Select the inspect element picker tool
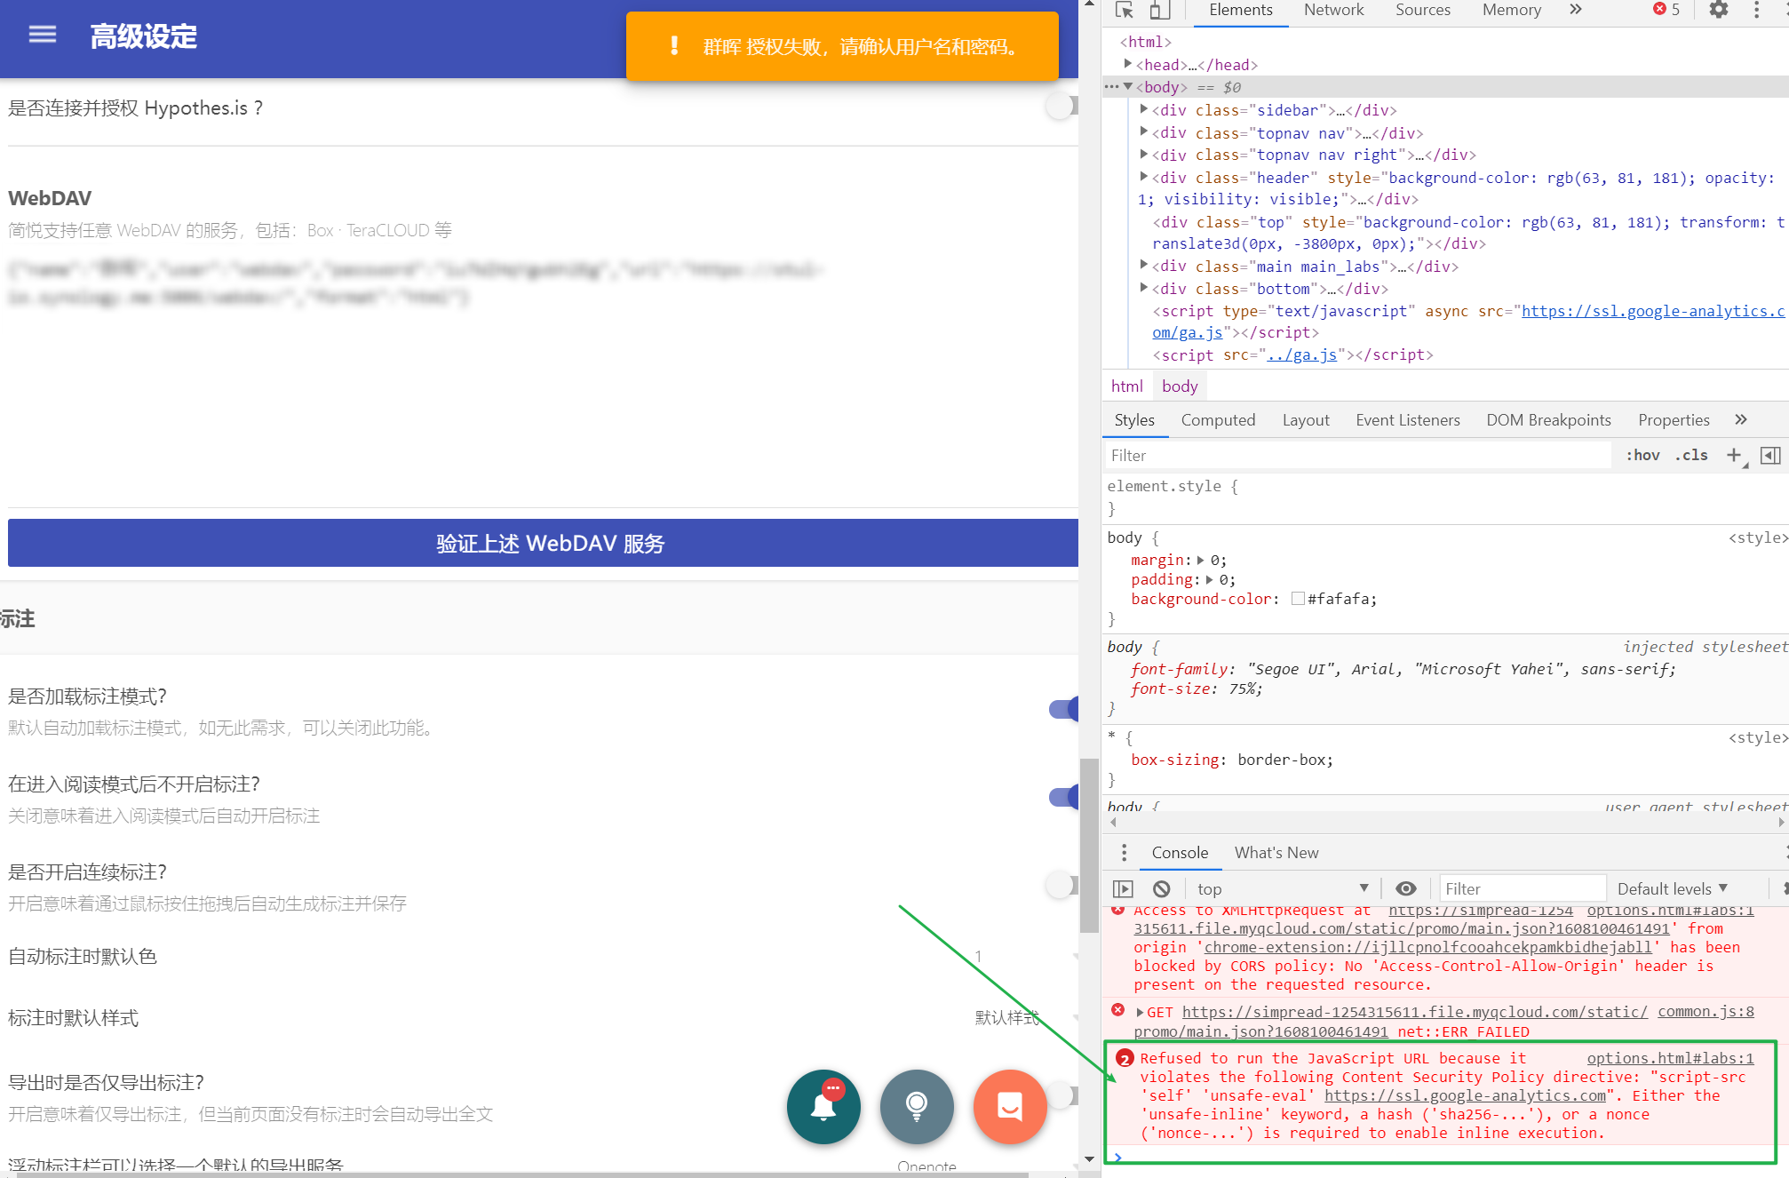Viewport: 1789px width, 1178px height. click(1122, 12)
